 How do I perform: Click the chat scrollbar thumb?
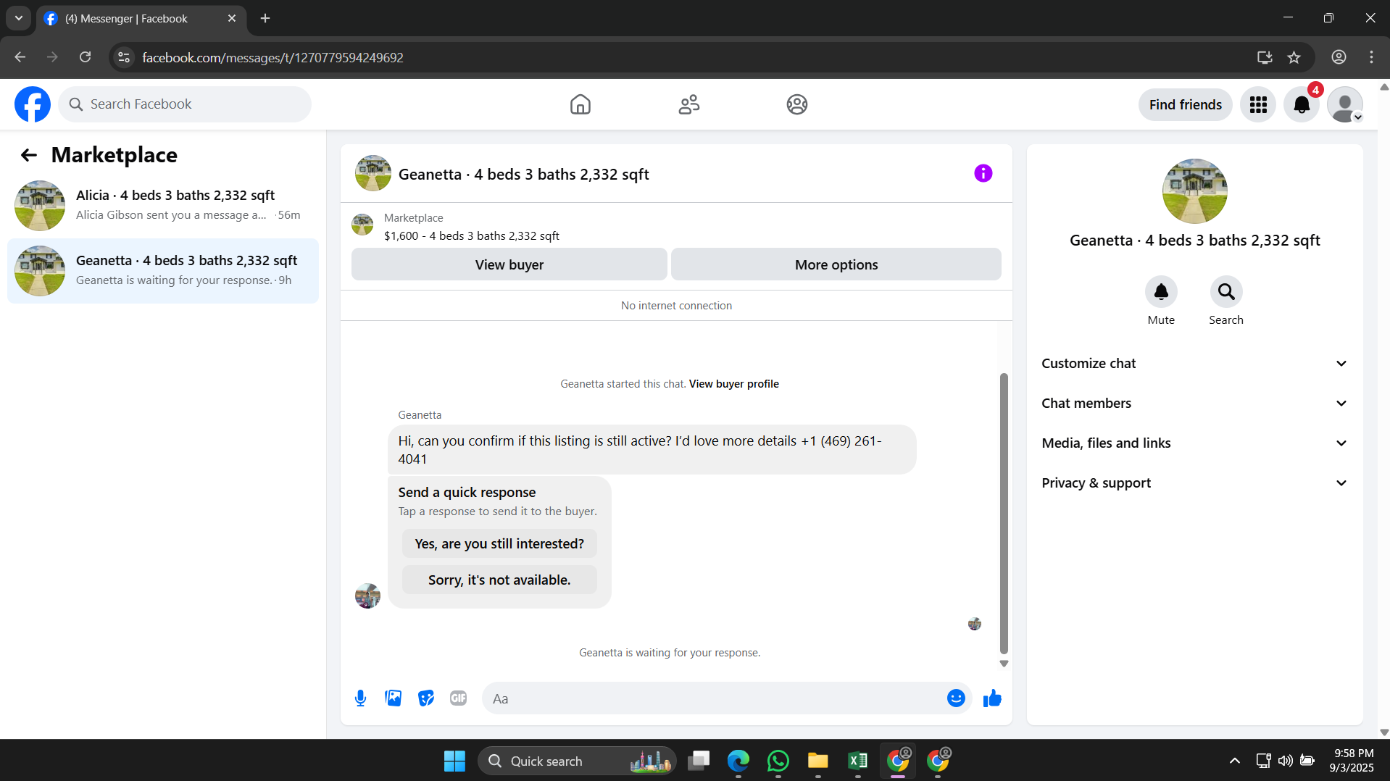[1004, 514]
